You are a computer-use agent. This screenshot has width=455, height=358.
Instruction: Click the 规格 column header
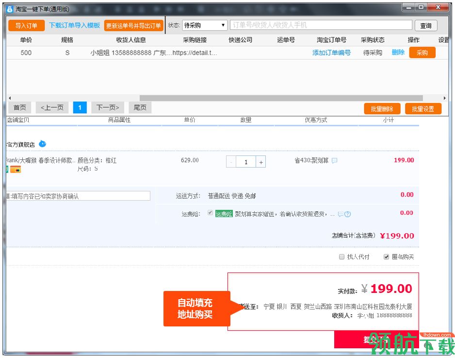(x=67, y=40)
